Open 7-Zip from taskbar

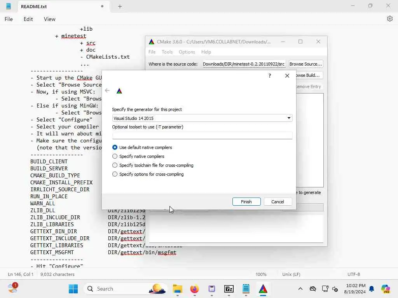point(229,289)
